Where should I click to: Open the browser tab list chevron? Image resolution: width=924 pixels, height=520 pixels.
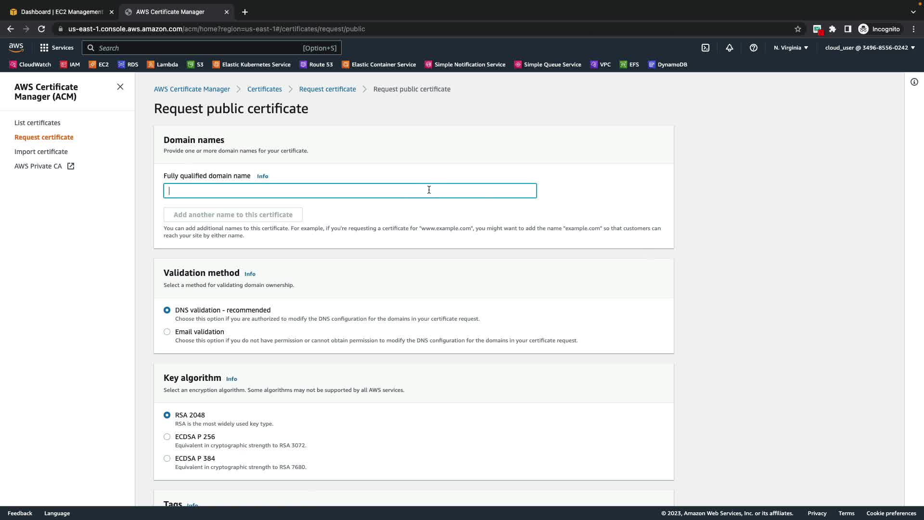coord(913,12)
